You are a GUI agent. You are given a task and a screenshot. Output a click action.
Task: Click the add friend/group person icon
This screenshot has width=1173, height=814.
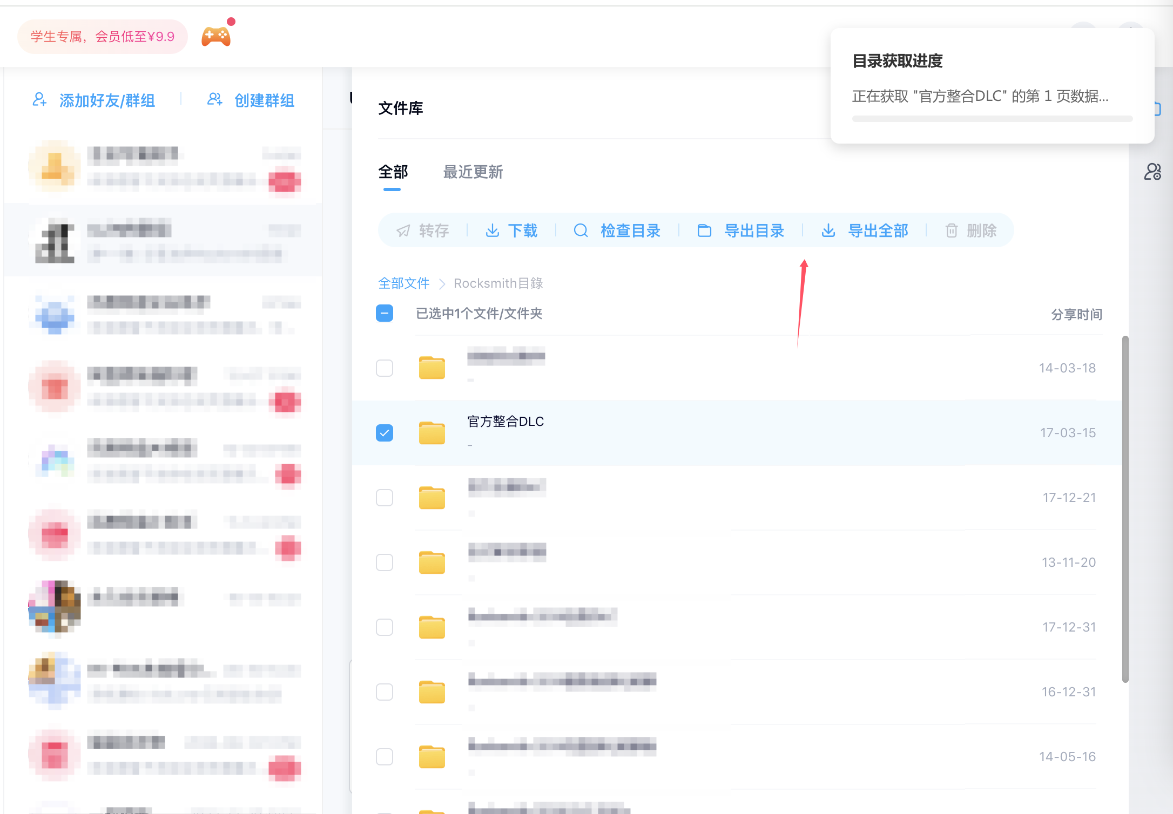[39, 100]
